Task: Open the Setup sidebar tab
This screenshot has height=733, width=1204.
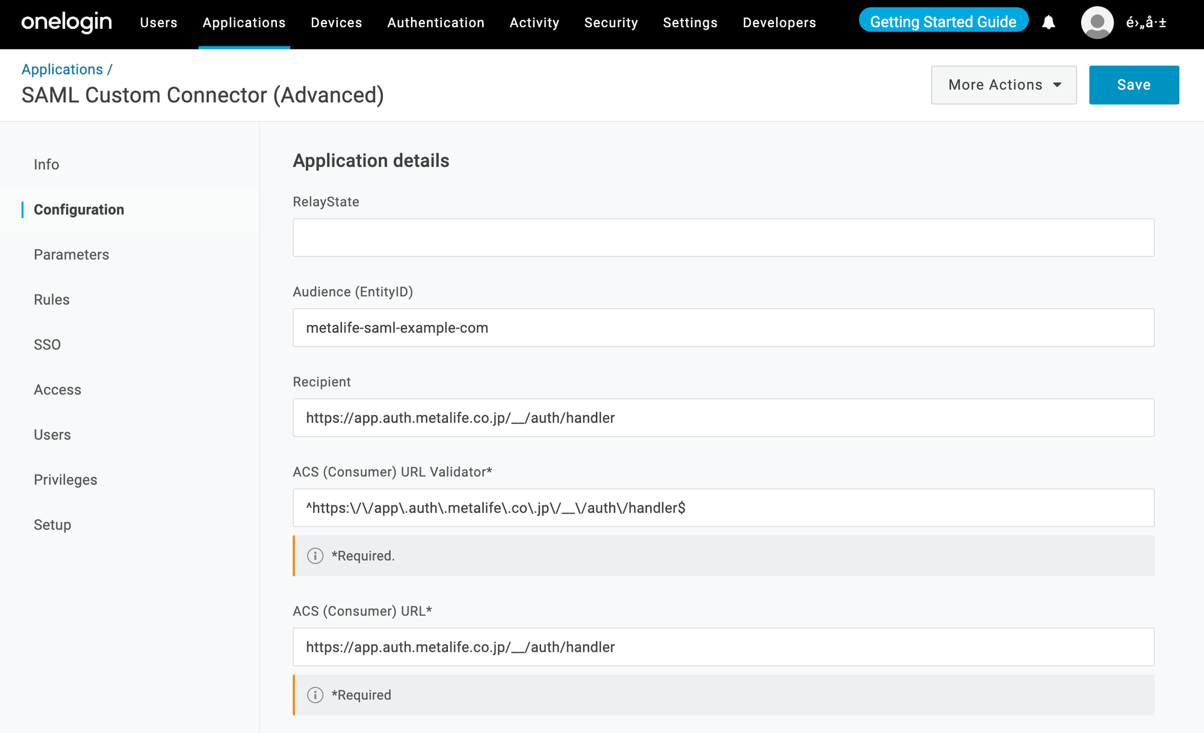Action: 129,525
